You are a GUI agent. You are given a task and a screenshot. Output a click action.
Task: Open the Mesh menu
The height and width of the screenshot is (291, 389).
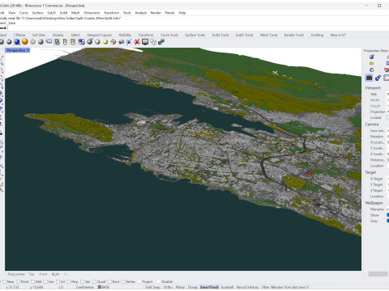(75, 13)
